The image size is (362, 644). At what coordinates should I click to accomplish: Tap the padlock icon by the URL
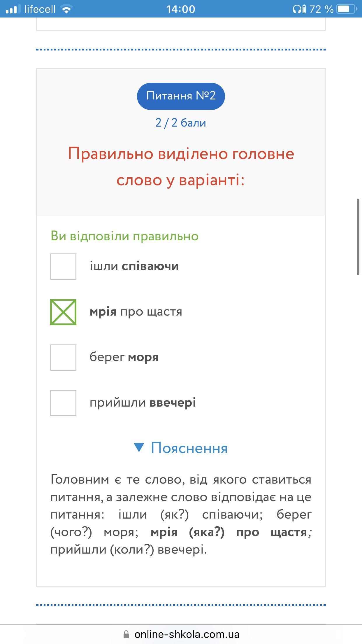point(126,634)
